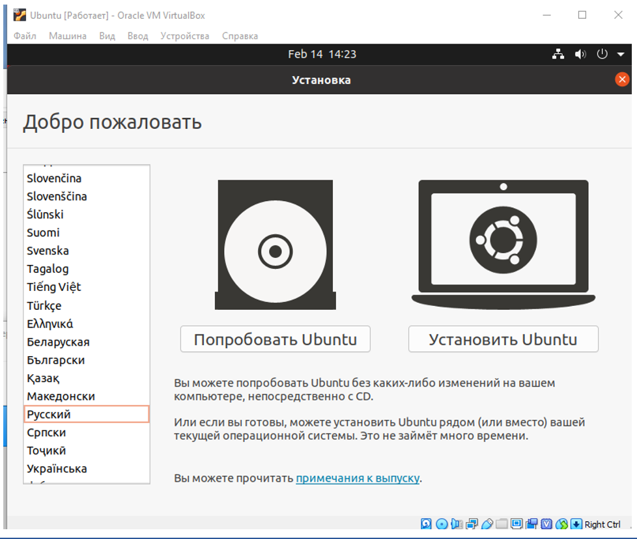Image resolution: width=637 pixels, height=539 pixels.
Task: Click the keyboard capture arrow icon
Action: point(576,524)
